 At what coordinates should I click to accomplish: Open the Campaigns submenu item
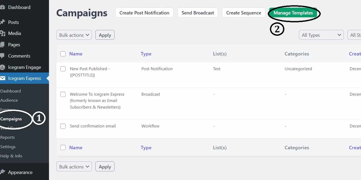coord(11,119)
